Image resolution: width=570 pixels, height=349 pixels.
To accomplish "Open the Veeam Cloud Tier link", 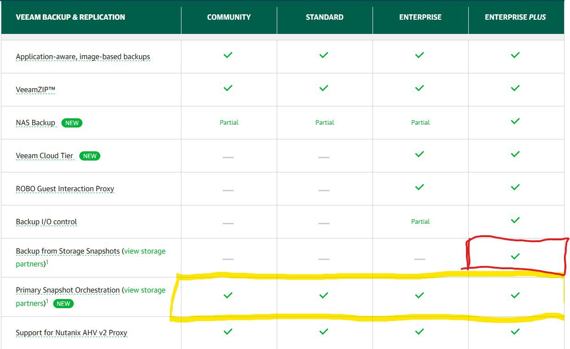I will pos(44,156).
